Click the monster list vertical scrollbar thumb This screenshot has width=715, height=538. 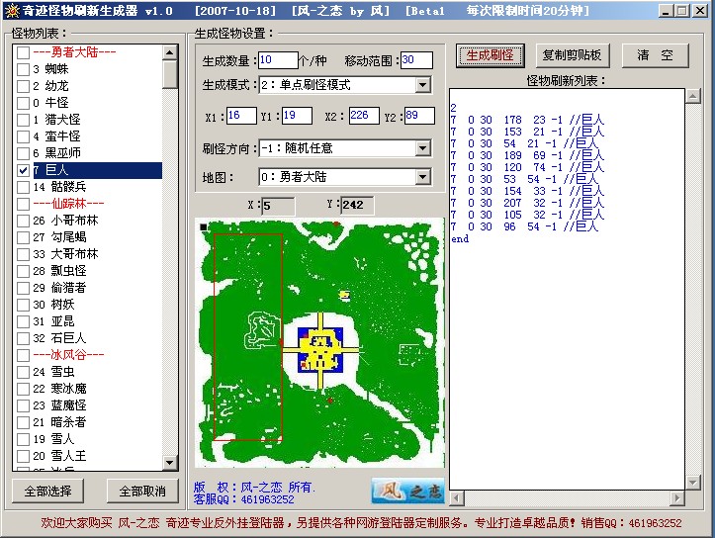[x=170, y=74]
